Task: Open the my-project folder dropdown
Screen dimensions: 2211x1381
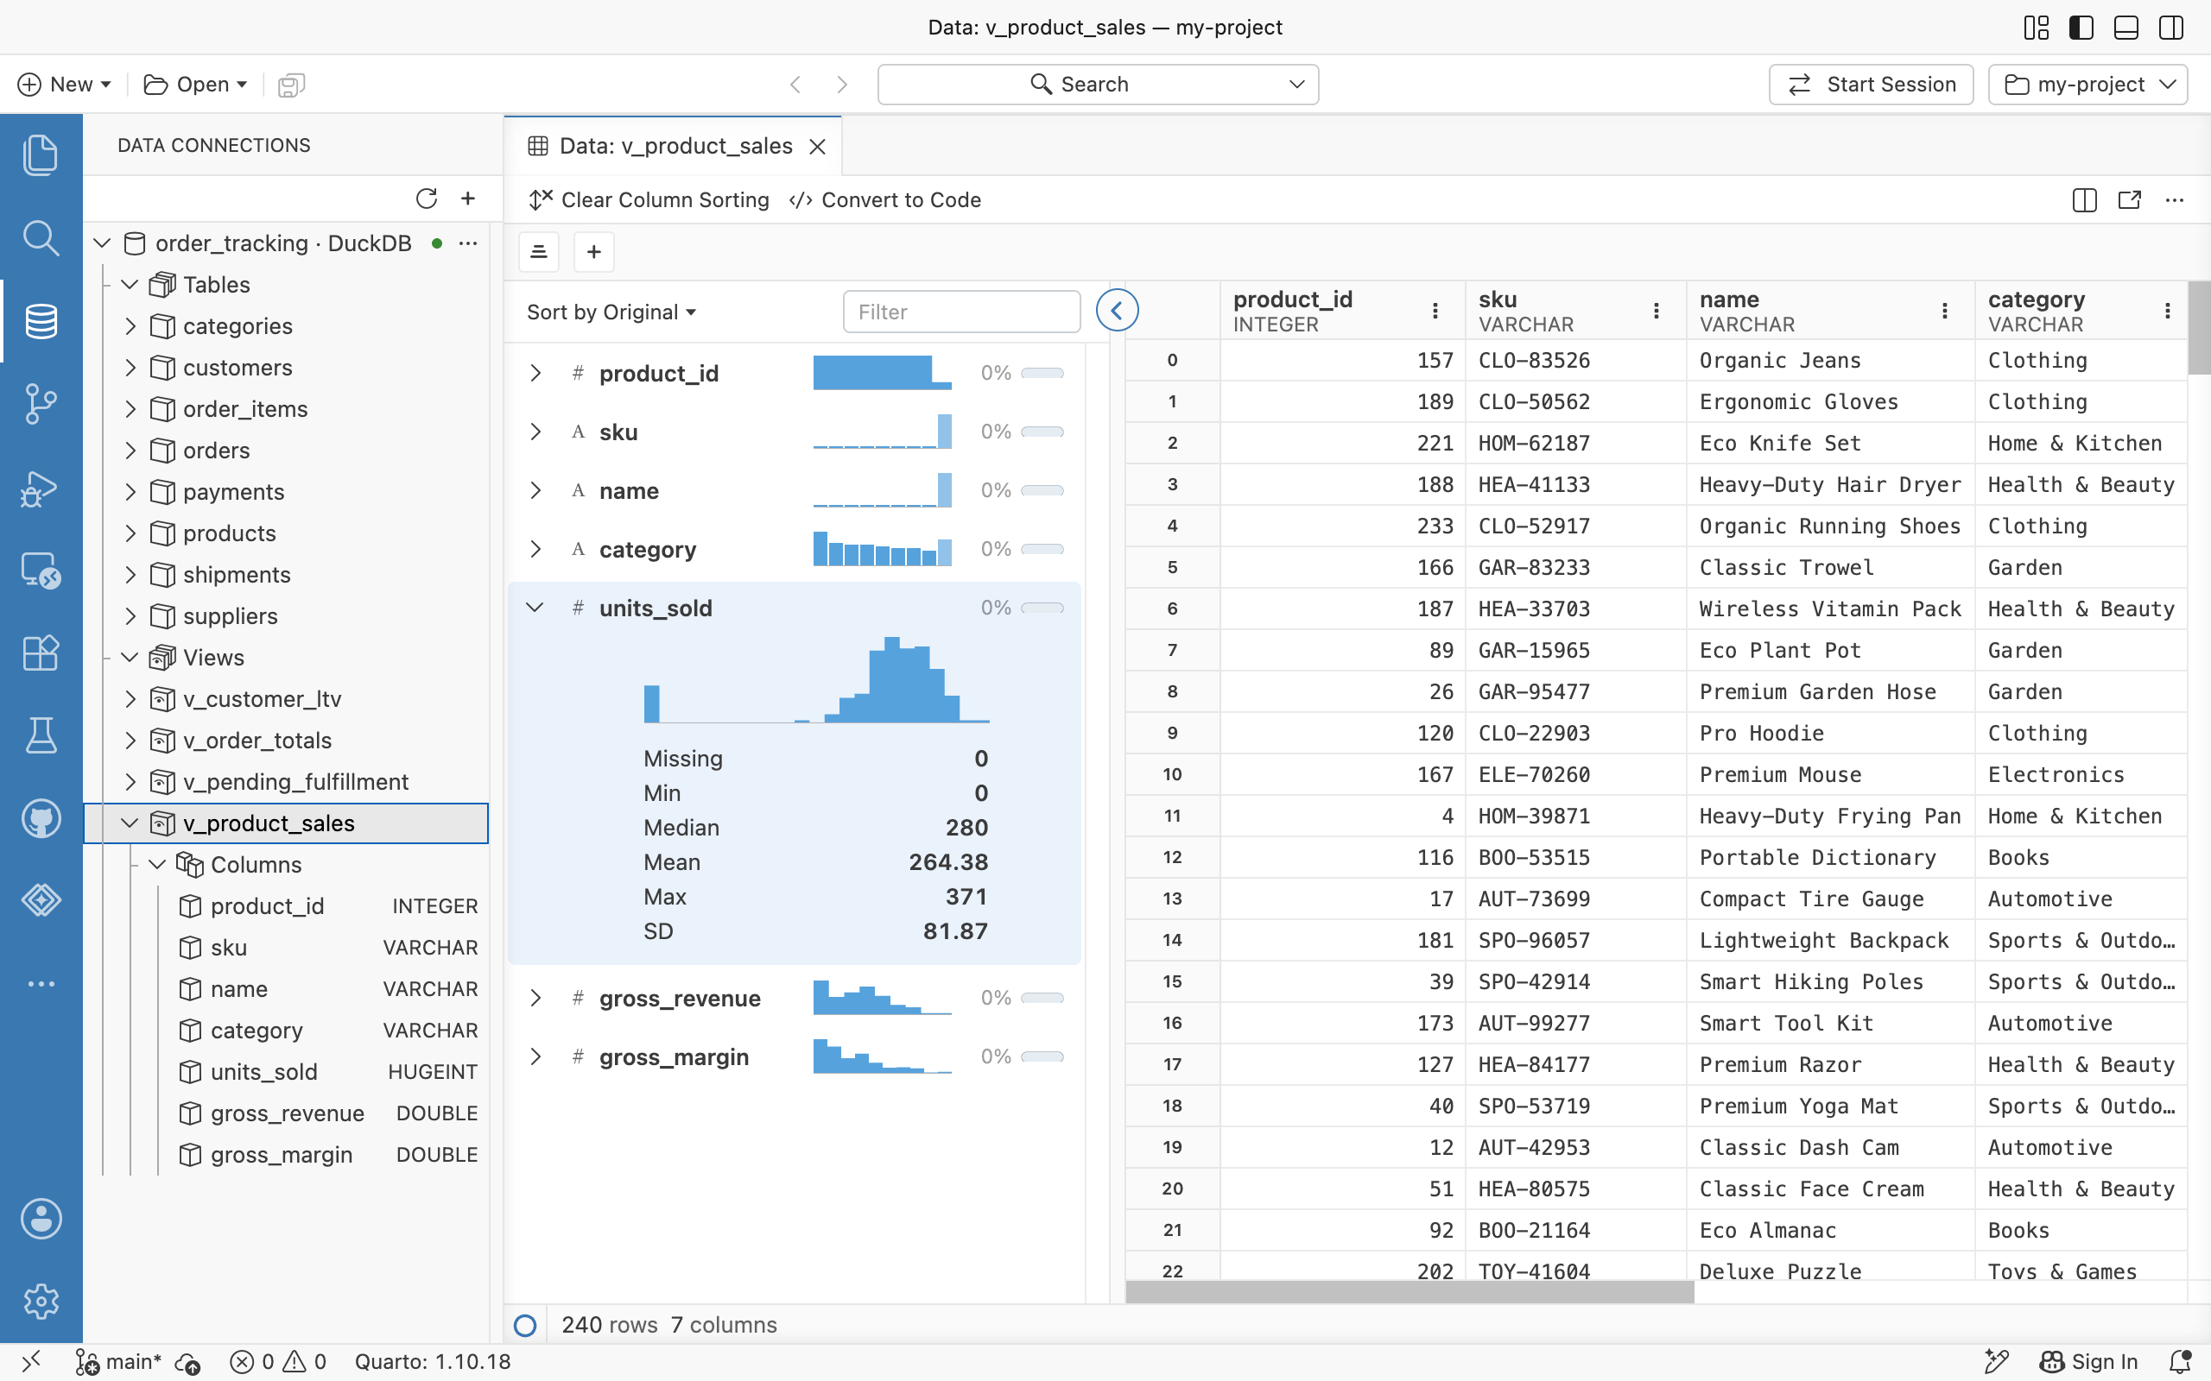Action: (2087, 84)
